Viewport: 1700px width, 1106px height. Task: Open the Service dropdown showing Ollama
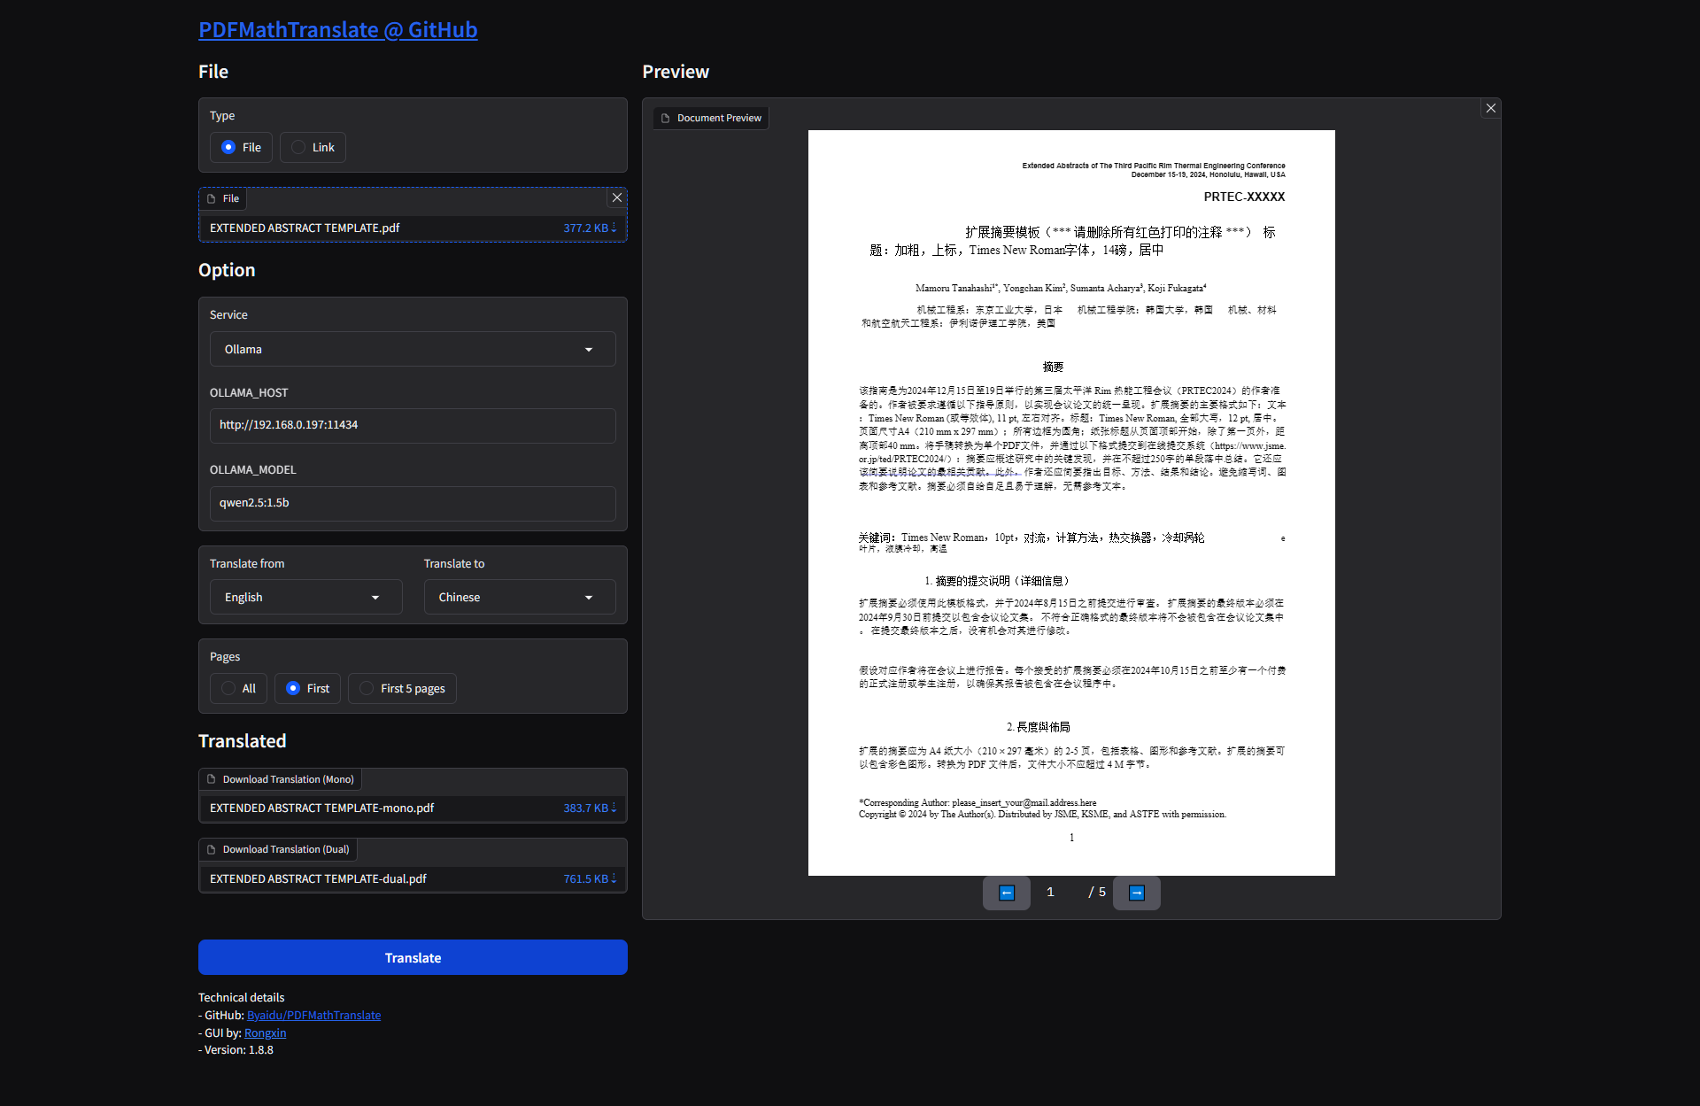pyautogui.click(x=413, y=350)
